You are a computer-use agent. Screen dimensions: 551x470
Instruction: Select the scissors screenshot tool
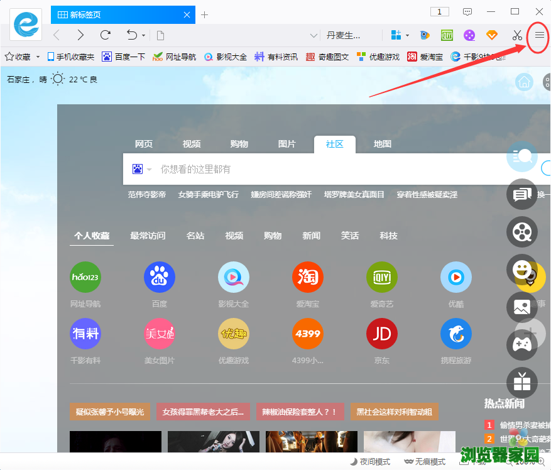click(516, 36)
